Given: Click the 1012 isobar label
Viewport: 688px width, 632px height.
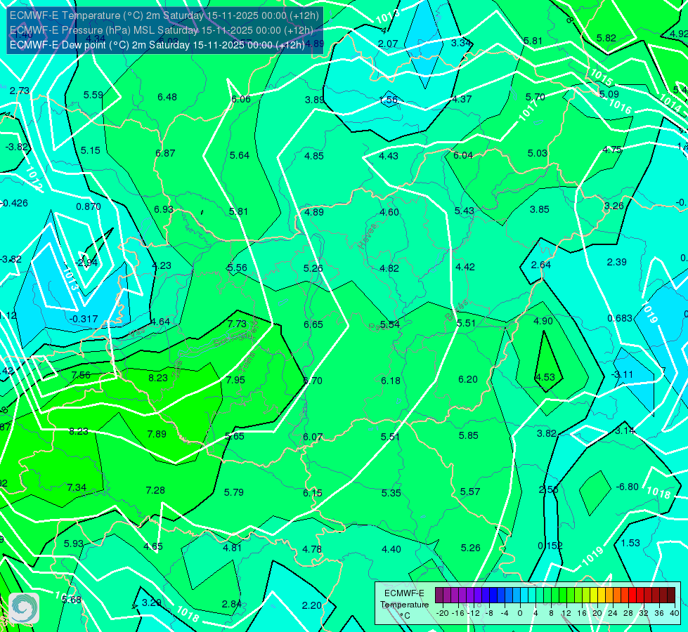Looking at the screenshot, I should [34, 178].
